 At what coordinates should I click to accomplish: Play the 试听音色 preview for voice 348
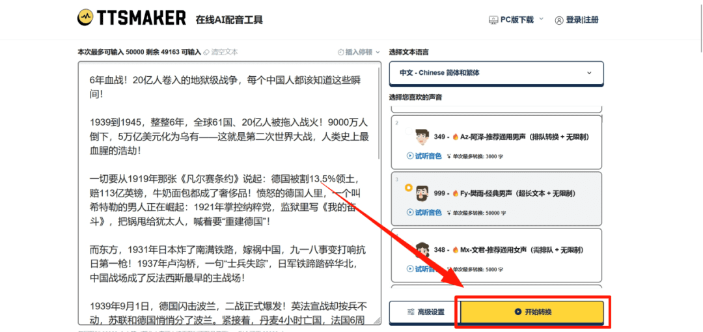(x=424, y=270)
